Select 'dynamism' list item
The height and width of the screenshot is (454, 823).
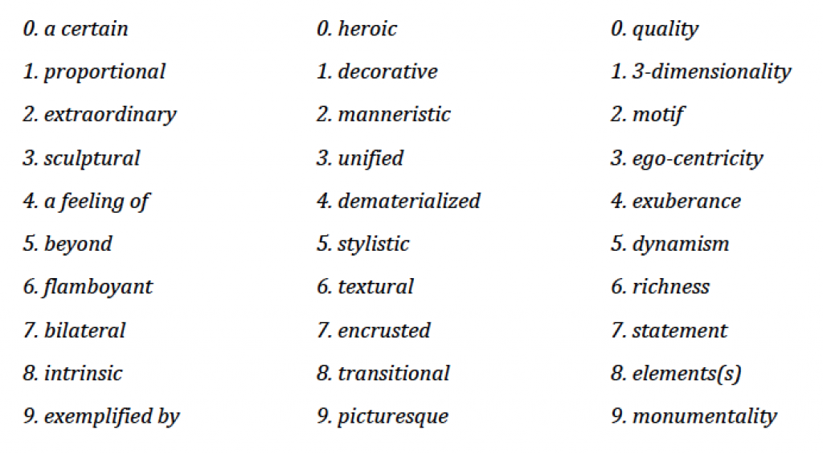(681, 244)
